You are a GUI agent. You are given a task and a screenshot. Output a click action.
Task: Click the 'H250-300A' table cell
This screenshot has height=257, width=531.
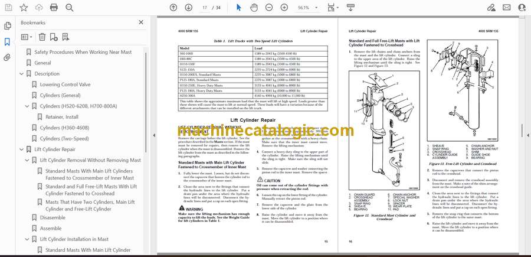(x=216, y=96)
